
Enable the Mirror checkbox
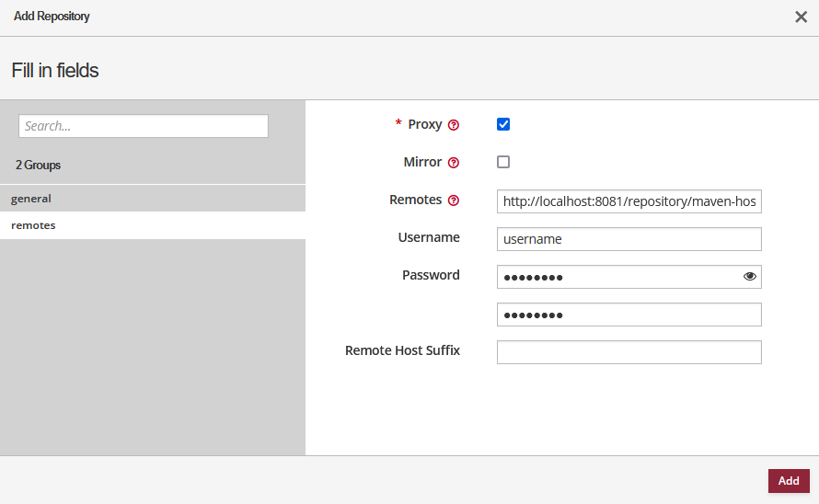[503, 162]
